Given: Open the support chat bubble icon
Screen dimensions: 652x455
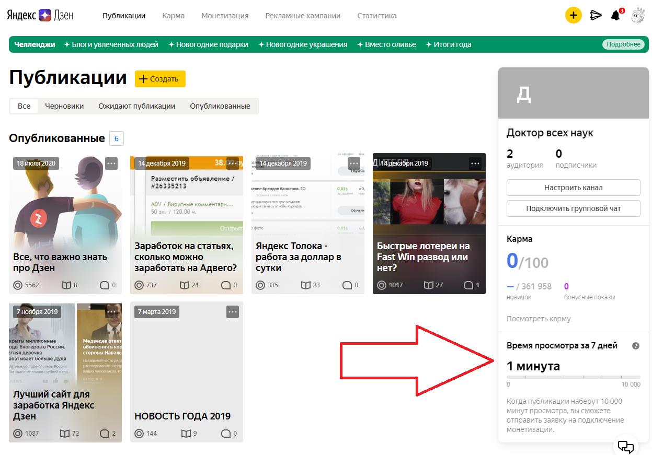Looking at the screenshot, I should click(x=626, y=447).
